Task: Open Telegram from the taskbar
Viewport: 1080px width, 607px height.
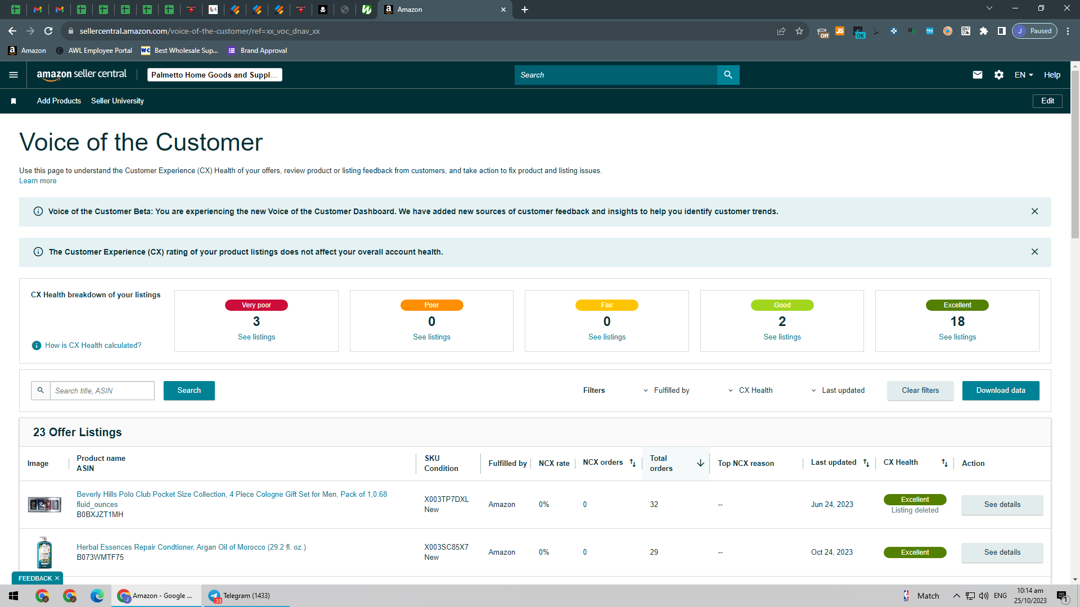Action: pyautogui.click(x=245, y=596)
